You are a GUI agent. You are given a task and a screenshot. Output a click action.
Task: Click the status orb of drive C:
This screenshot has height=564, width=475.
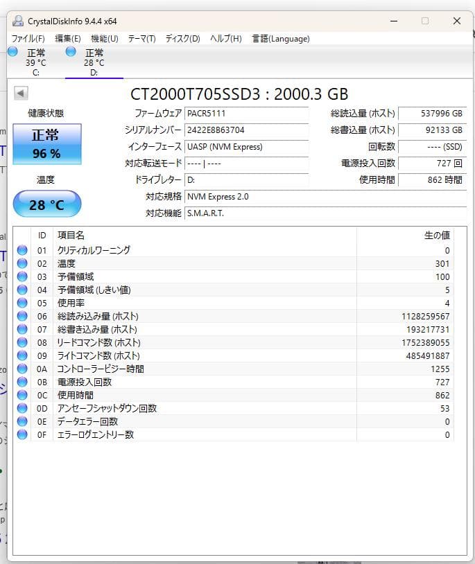point(12,52)
